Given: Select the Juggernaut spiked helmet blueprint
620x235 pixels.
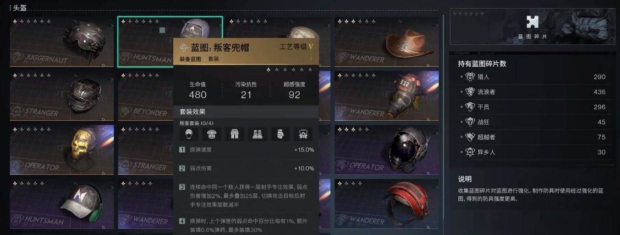Looking at the screenshot, I should (x=62, y=42).
